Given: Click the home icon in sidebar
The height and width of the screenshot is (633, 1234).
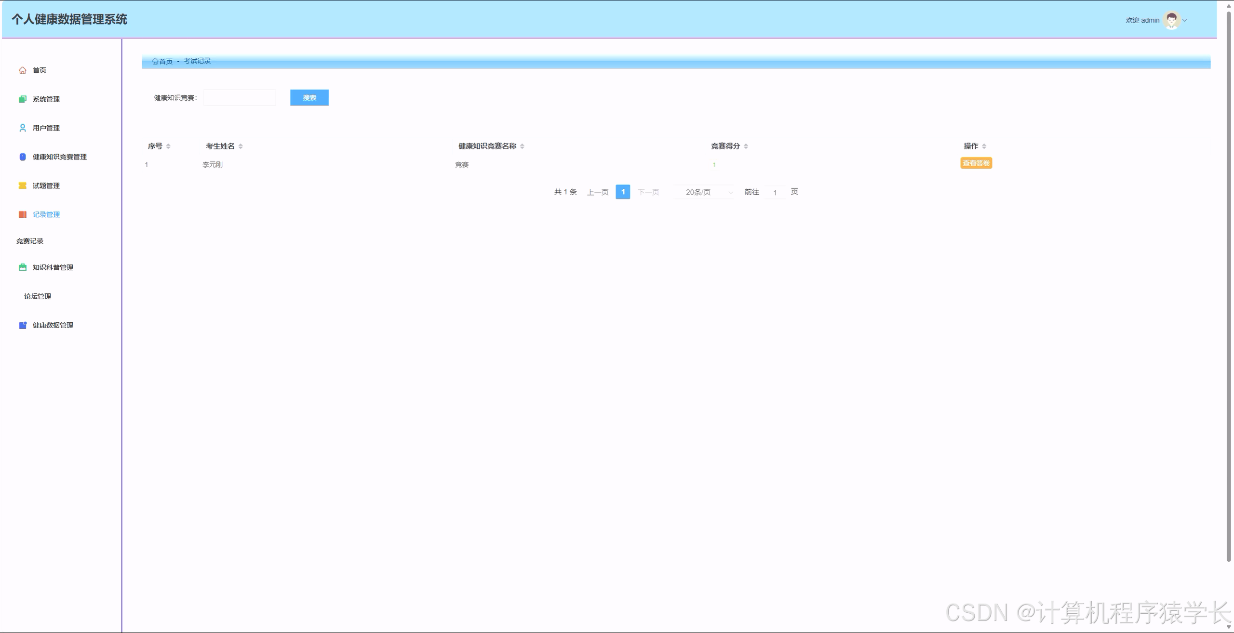Looking at the screenshot, I should (23, 70).
